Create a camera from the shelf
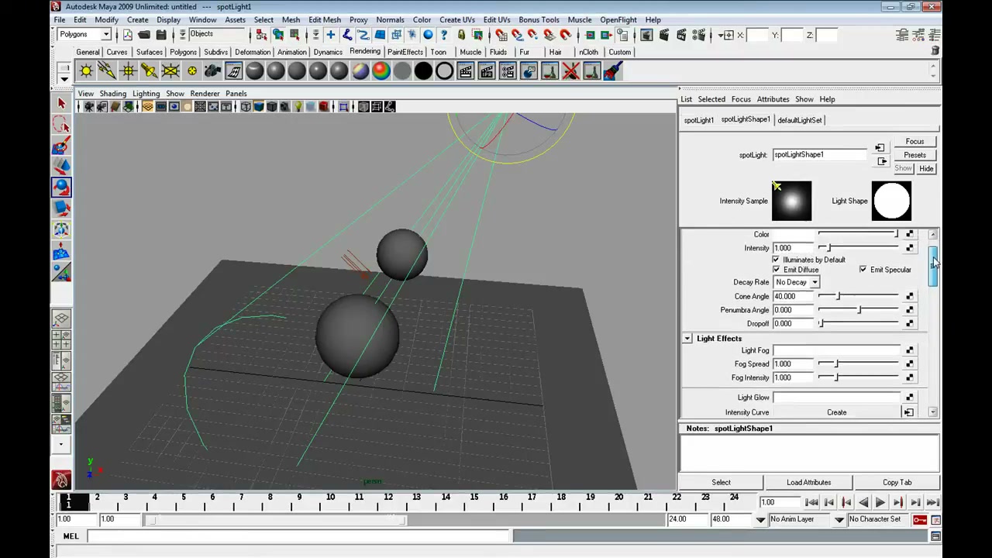Image resolution: width=992 pixels, height=558 pixels. point(212,71)
